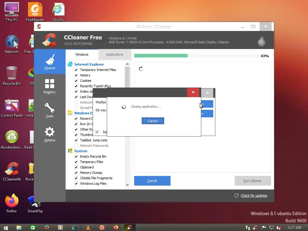
Task: Uncheck Internet Explorer History checkbox
Action: (x=76, y=75)
